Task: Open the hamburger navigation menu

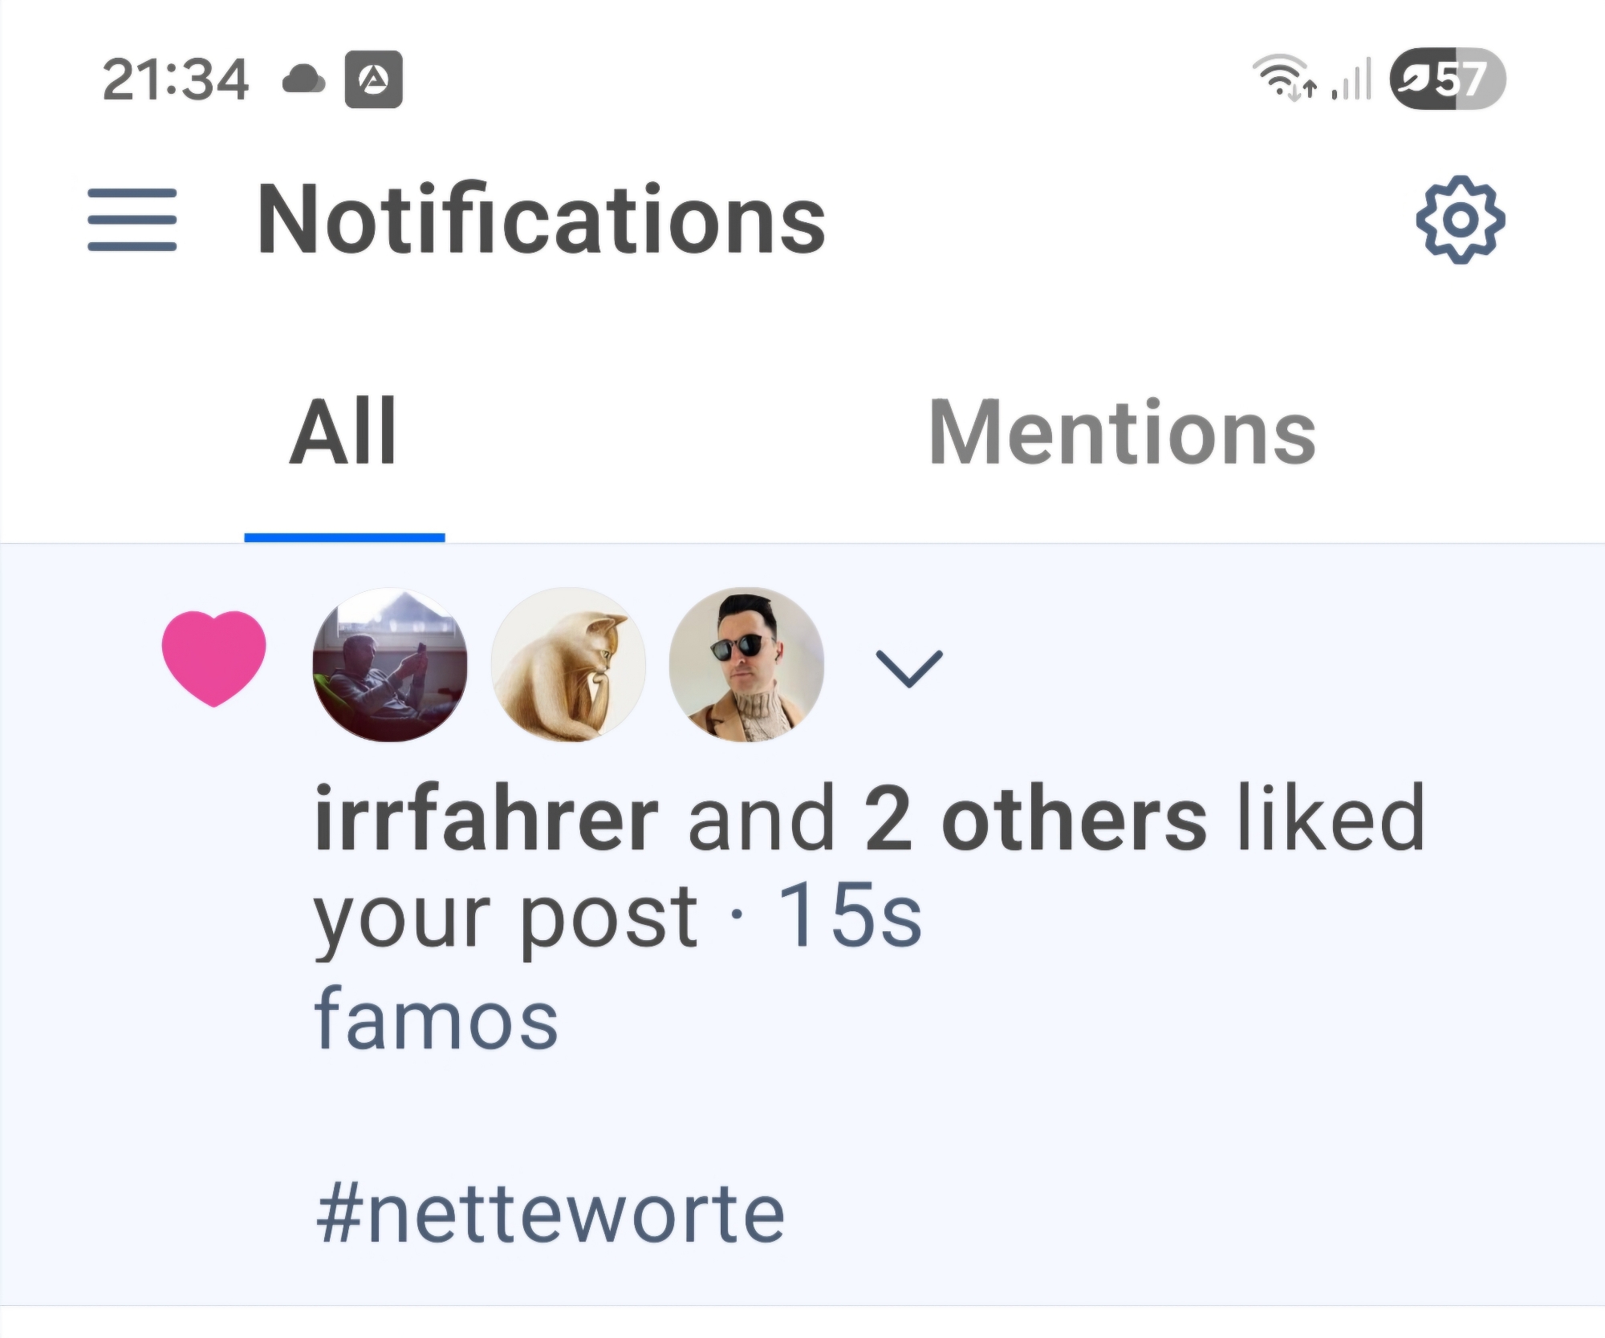Action: (x=132, y=220)
